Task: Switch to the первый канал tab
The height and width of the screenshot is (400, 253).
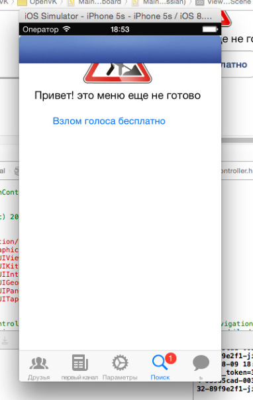Action: tap(79, 367)
